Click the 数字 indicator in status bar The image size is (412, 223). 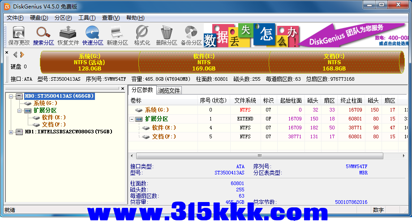[378, 210]
